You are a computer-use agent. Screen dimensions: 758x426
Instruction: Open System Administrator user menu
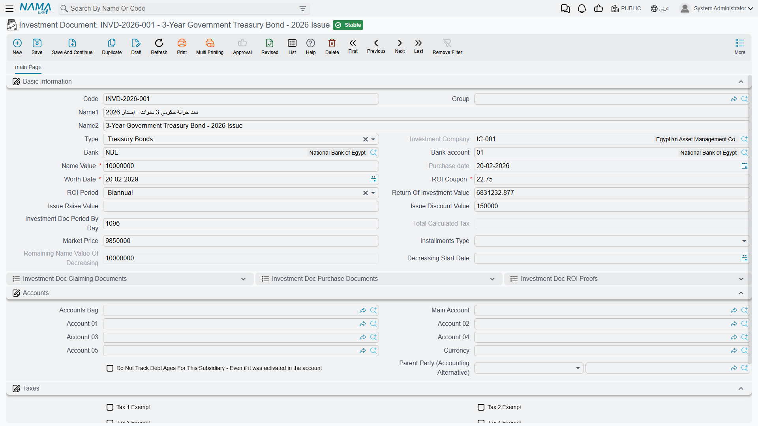[717, 9]
